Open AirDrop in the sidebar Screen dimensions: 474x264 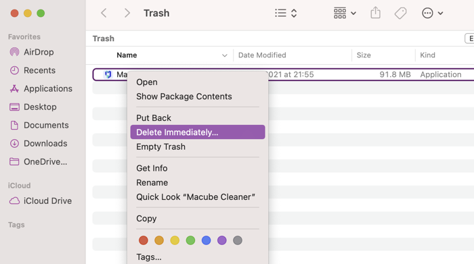(39, 52)
